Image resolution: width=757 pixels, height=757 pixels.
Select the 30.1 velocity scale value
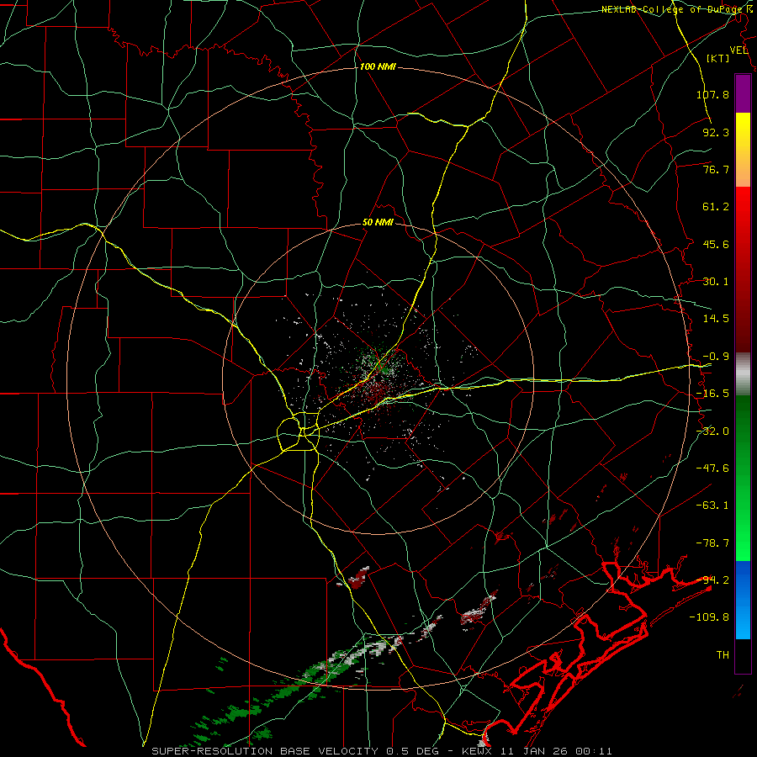(716, 282)
